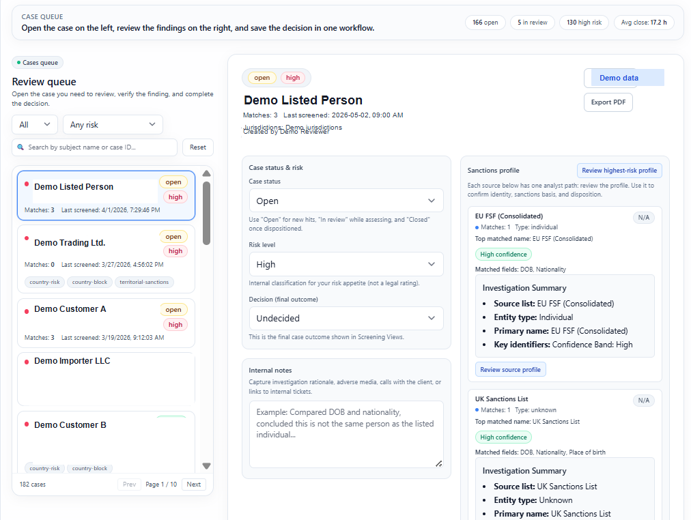Click High confidence badge under EU FSF

tap(503, 254)
